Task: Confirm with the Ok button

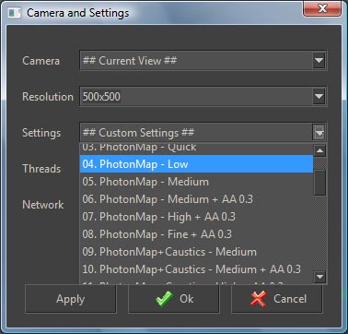Action: [x=174, y=299]
